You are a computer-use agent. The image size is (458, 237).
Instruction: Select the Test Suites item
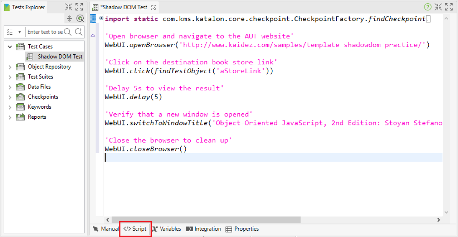[x=41, y=77]
